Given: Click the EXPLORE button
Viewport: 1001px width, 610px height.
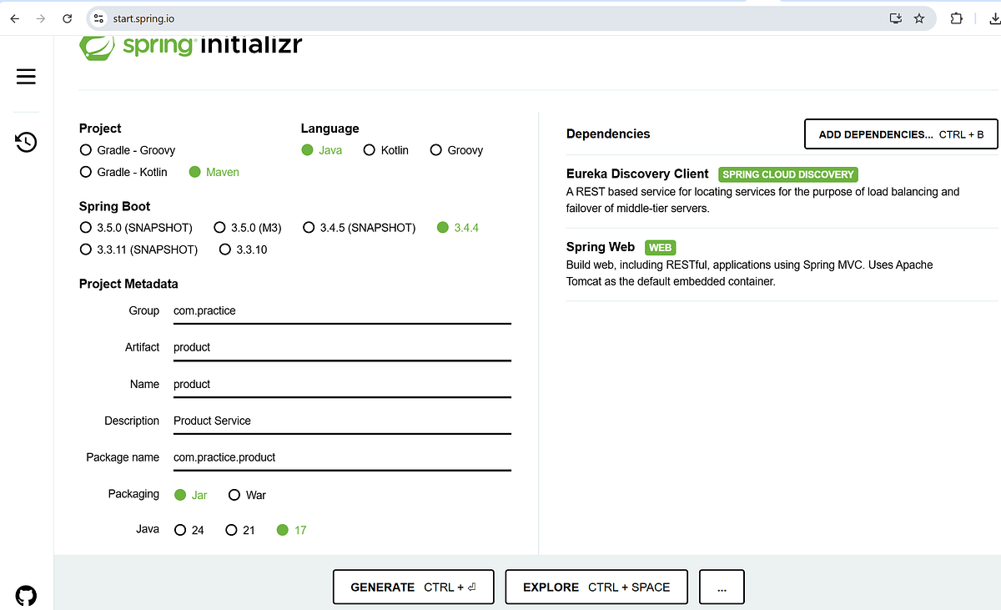Looking at the screenshot, I should pyautogui.click(x=596, y=587).
